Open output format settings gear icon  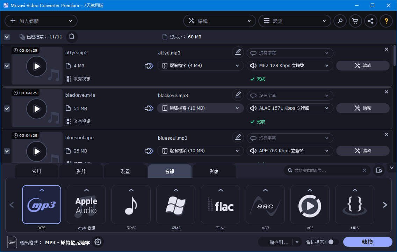[98, 242]
